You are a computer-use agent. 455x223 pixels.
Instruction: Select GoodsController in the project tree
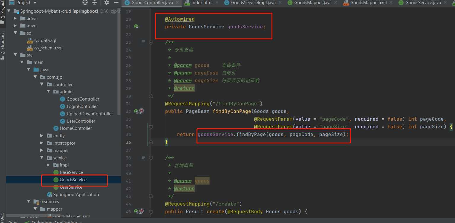[x=83, y=99]
